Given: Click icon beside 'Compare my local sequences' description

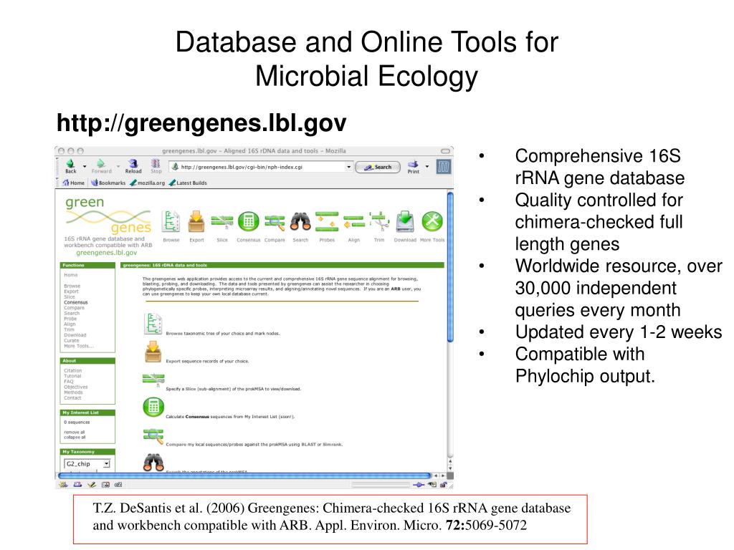Looking at the screenshot, I should pyautogui.click(x=153, y=436).
